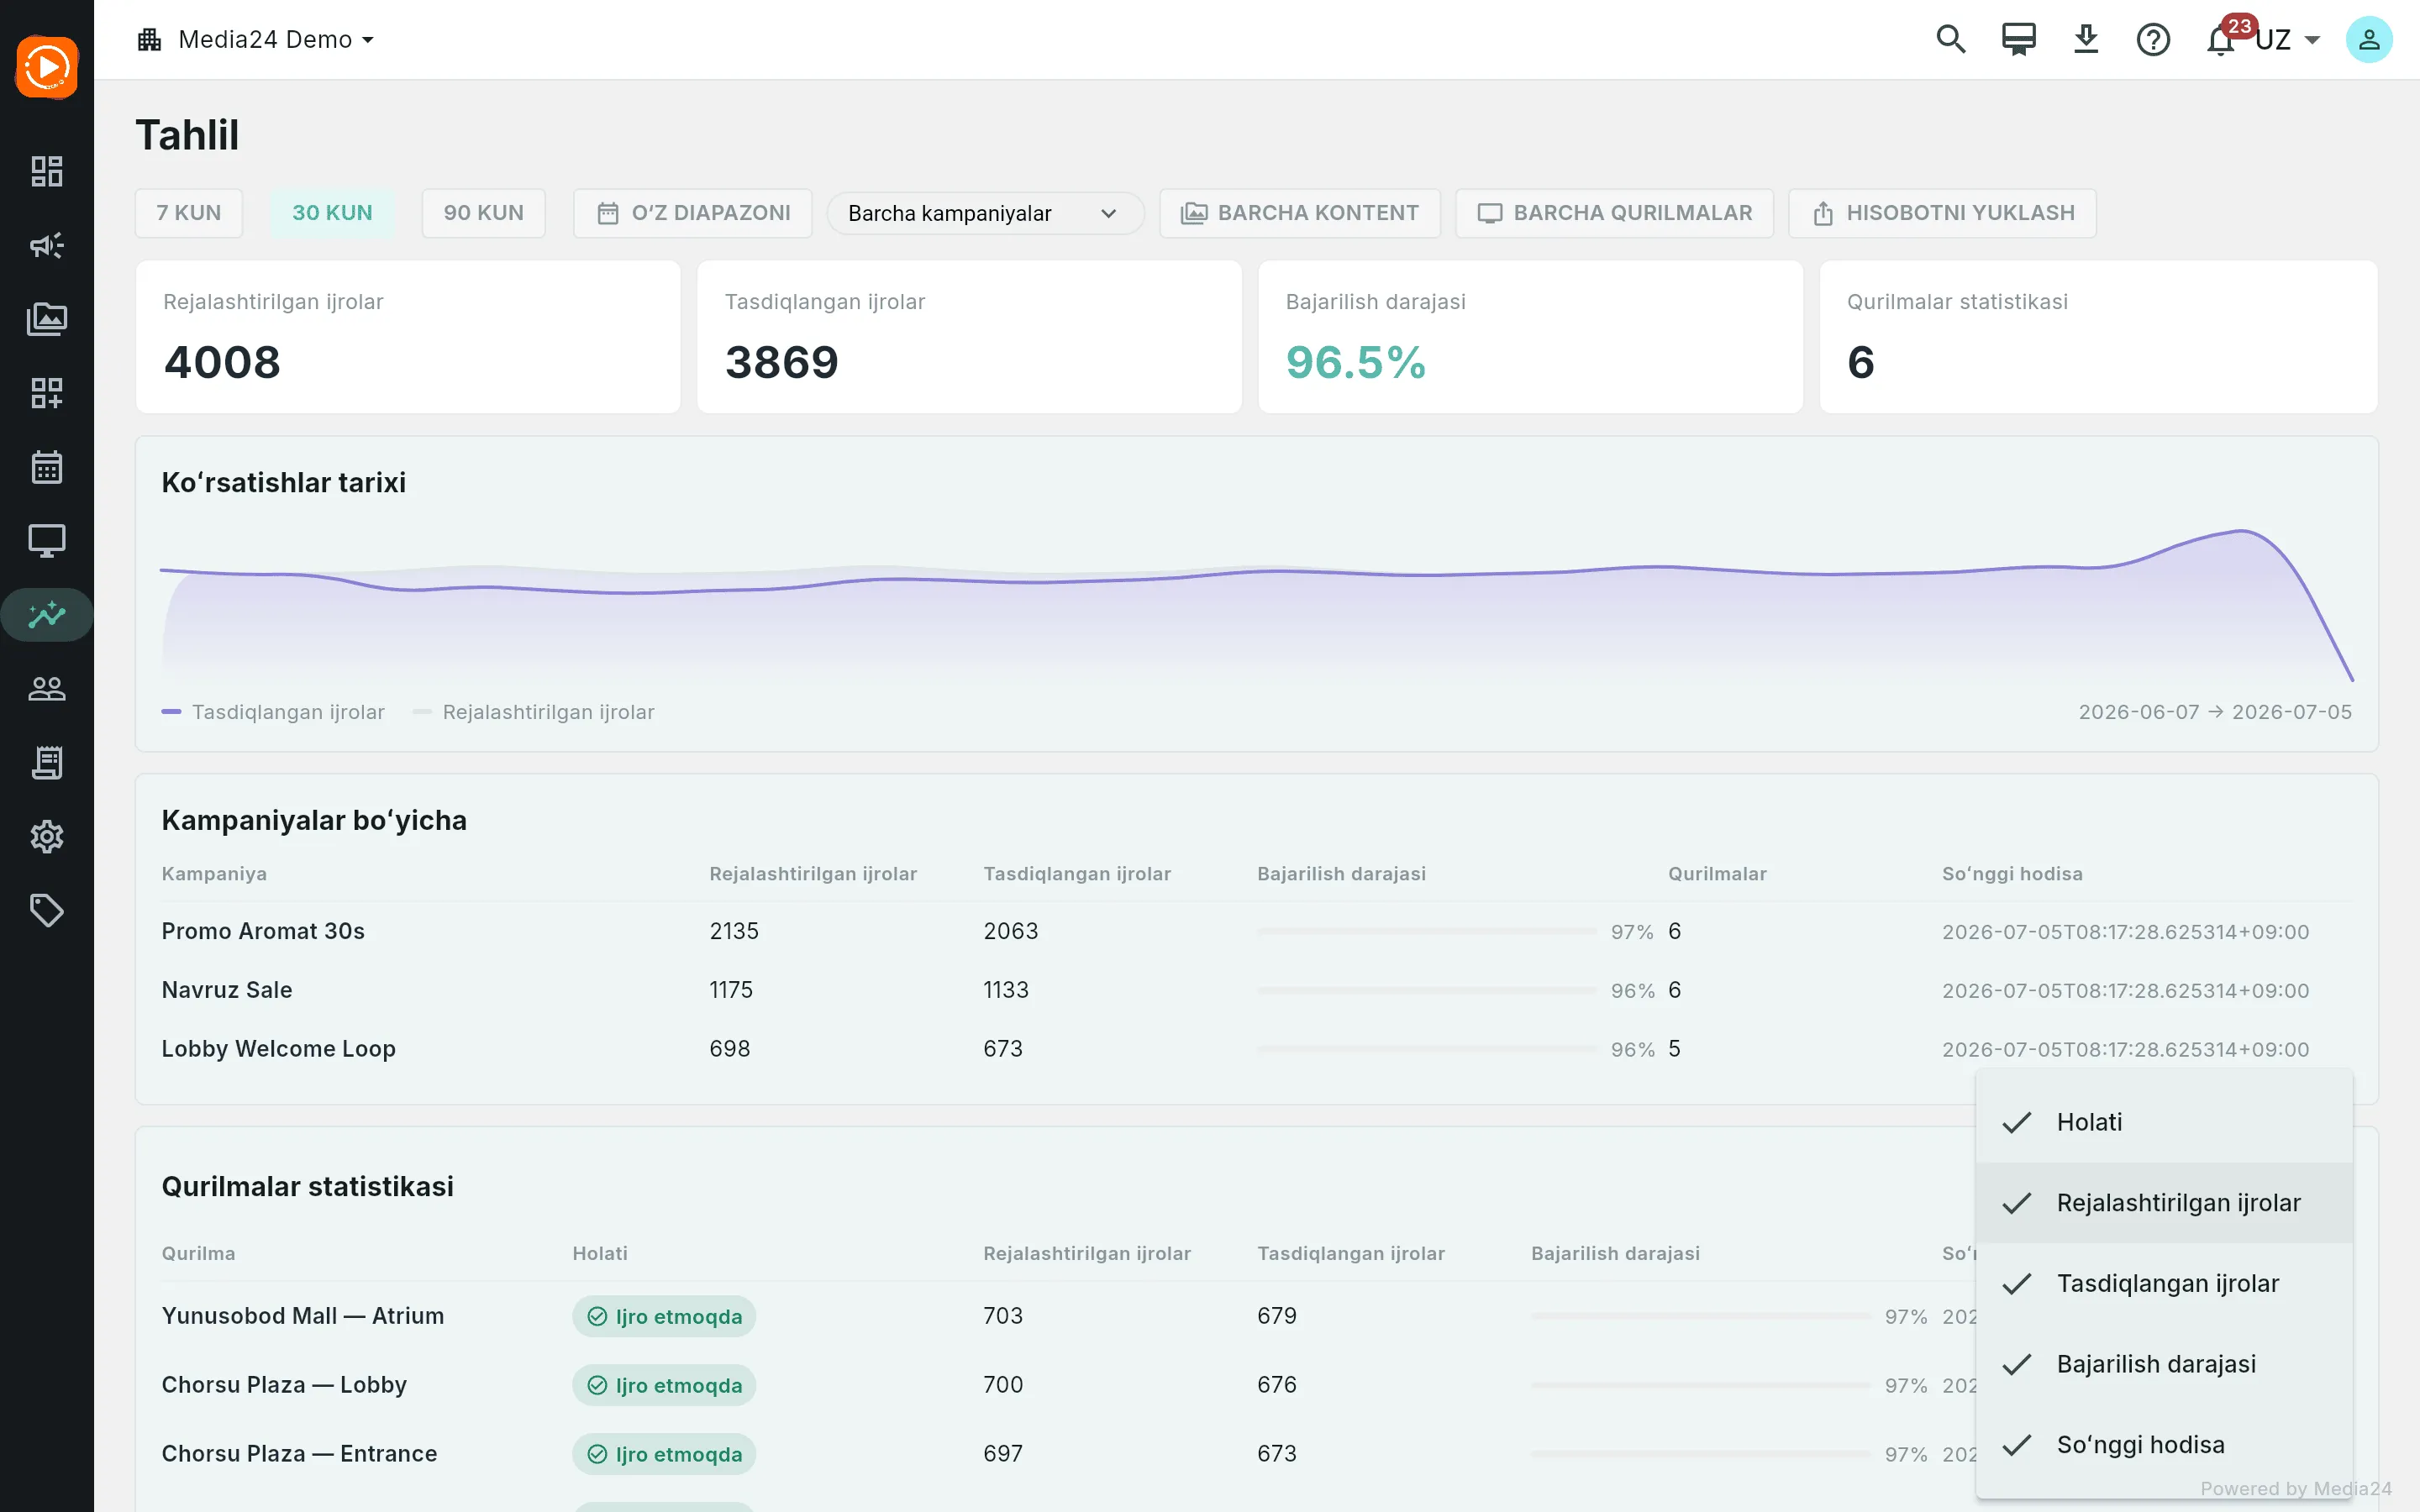Screen dimensions: 2420x1512
Task: Click Promo Aromat 30s completion progress bar
Action: tap(1427, 931)
